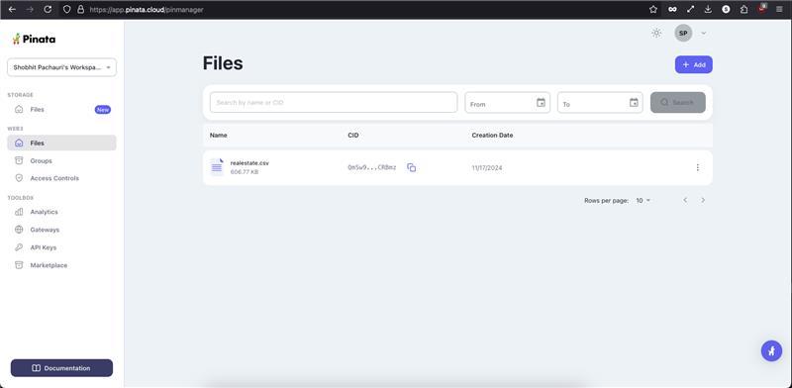Go back with the browser back arrow
The image size is (792, 388).
point(12,9)
